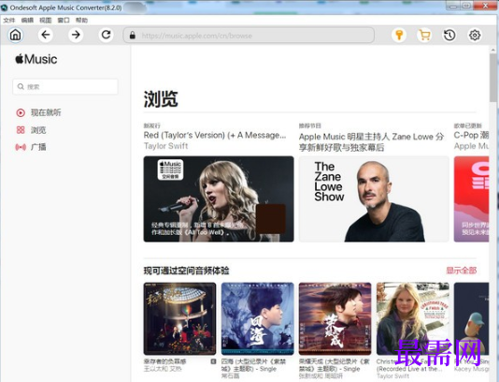The image size is (499, 382).
Task: Open the Zane Lowe Show banner
Action: click(374, 198)
